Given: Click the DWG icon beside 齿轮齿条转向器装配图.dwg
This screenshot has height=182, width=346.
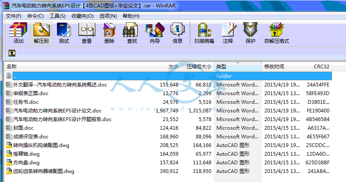Looking at the screenshot, I should click(x=9, y=171).
